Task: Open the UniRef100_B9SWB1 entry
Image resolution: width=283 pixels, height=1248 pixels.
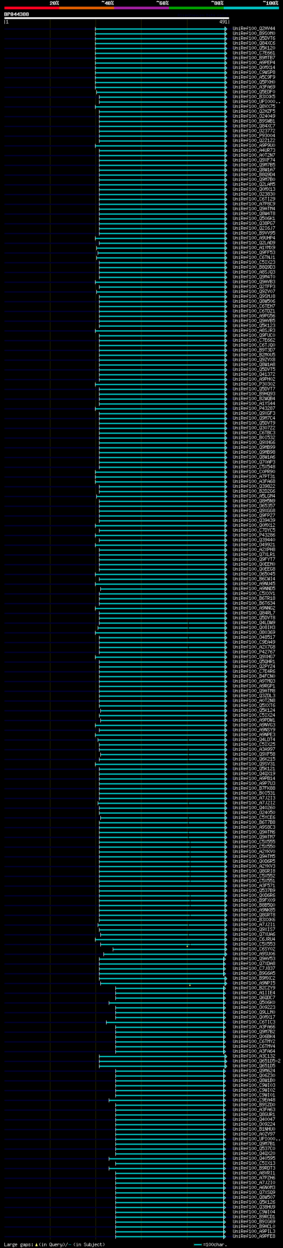Action: tap(254, 121)
